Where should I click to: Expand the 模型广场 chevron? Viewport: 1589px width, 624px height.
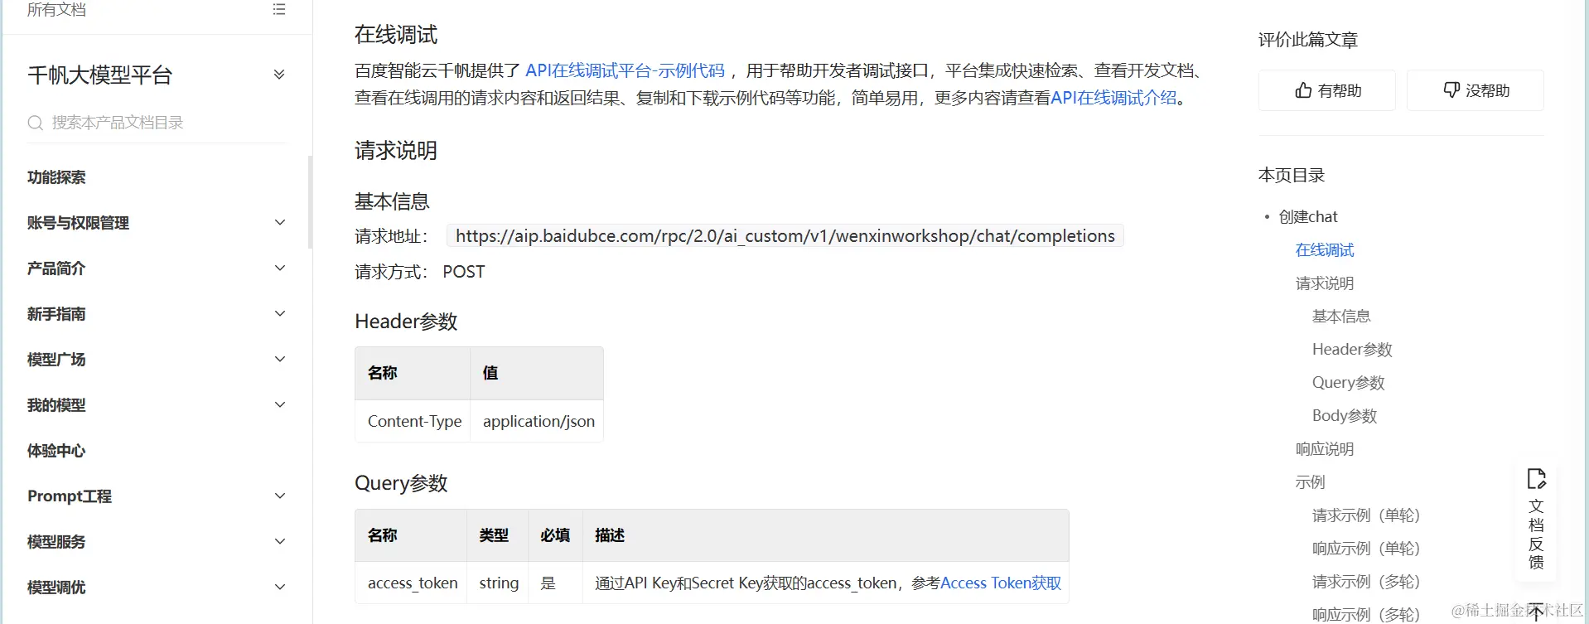[x=280, y=359]
